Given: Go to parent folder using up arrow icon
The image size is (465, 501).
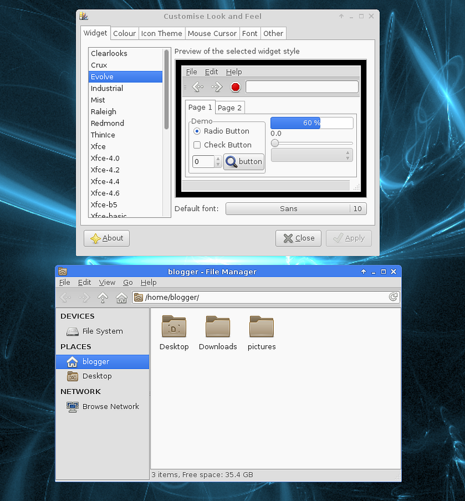Looking at the screenshot, I should 103,298.
